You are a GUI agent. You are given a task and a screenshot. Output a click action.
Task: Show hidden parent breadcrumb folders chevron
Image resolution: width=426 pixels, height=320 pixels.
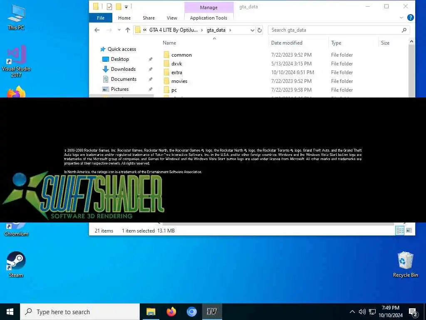(x=145, y=30)
